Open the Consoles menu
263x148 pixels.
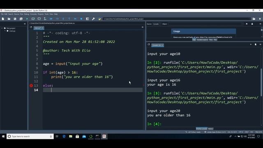[33, 14]
